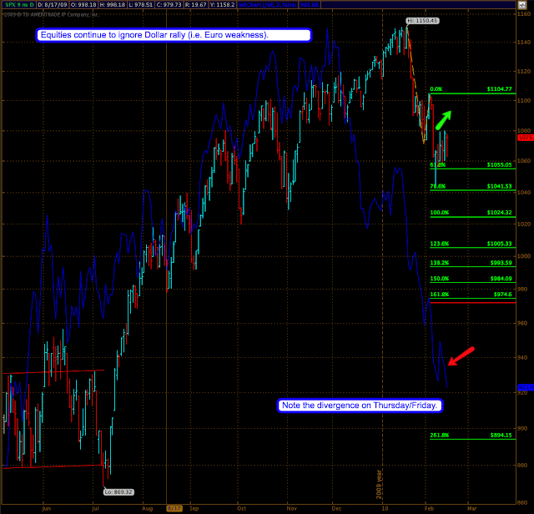This screenshot has height=514, width=534.
Task: Click the $974.6 Fibonacci price label
Action: pyautogui.click(x=502, y=294)
